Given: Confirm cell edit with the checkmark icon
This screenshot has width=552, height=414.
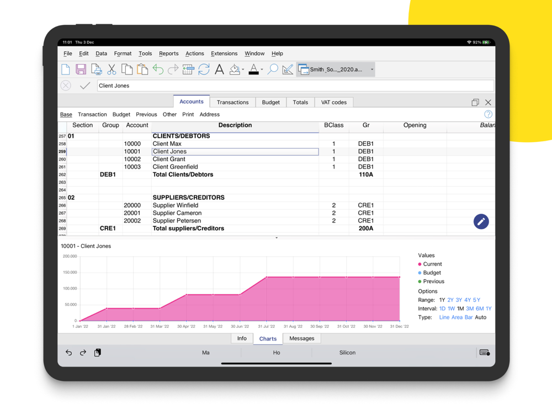Looking at the screenshot, I should point(85,86).
